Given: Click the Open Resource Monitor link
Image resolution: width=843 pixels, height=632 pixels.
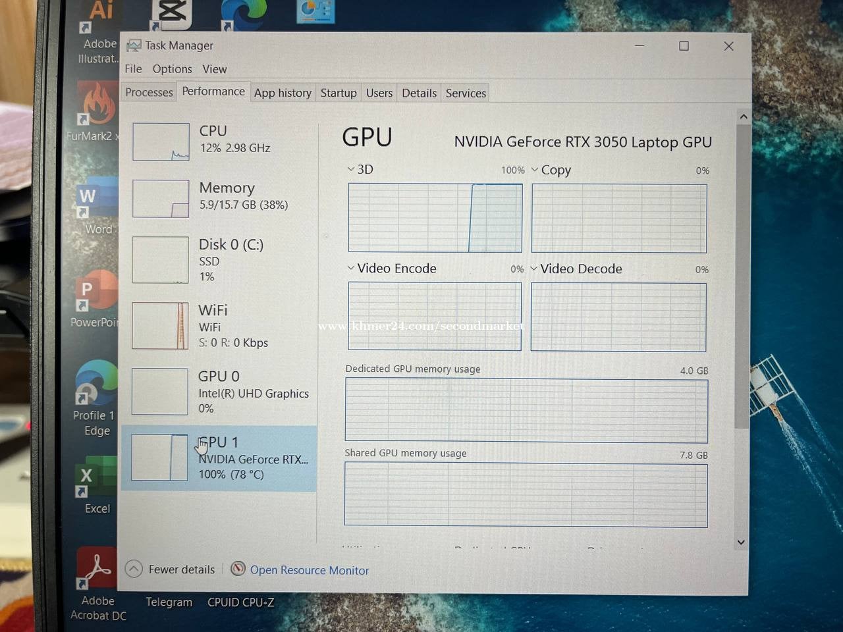Looking at the screenshot, I should coord(309,570).
